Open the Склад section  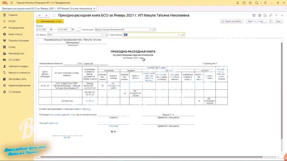tap(12, 47)
